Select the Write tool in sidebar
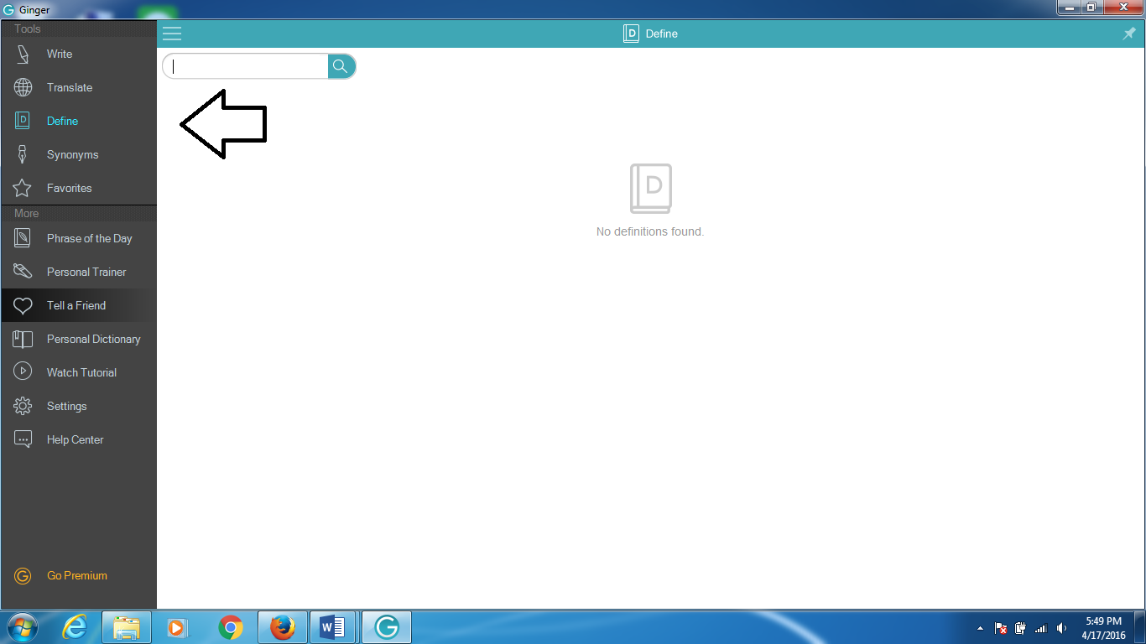1146x644 pixels. 59,54
